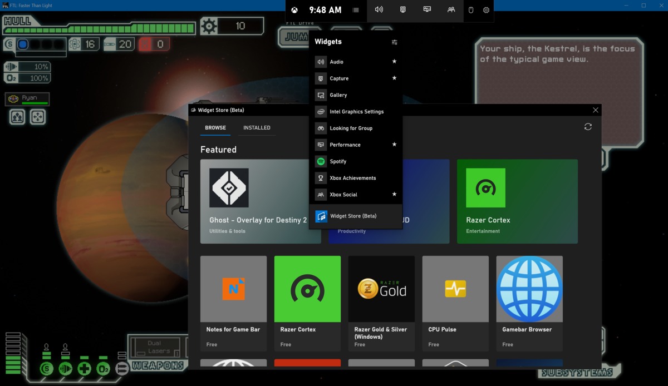
Task: Click the reactor power bars
Action: [x=13, y=353]
